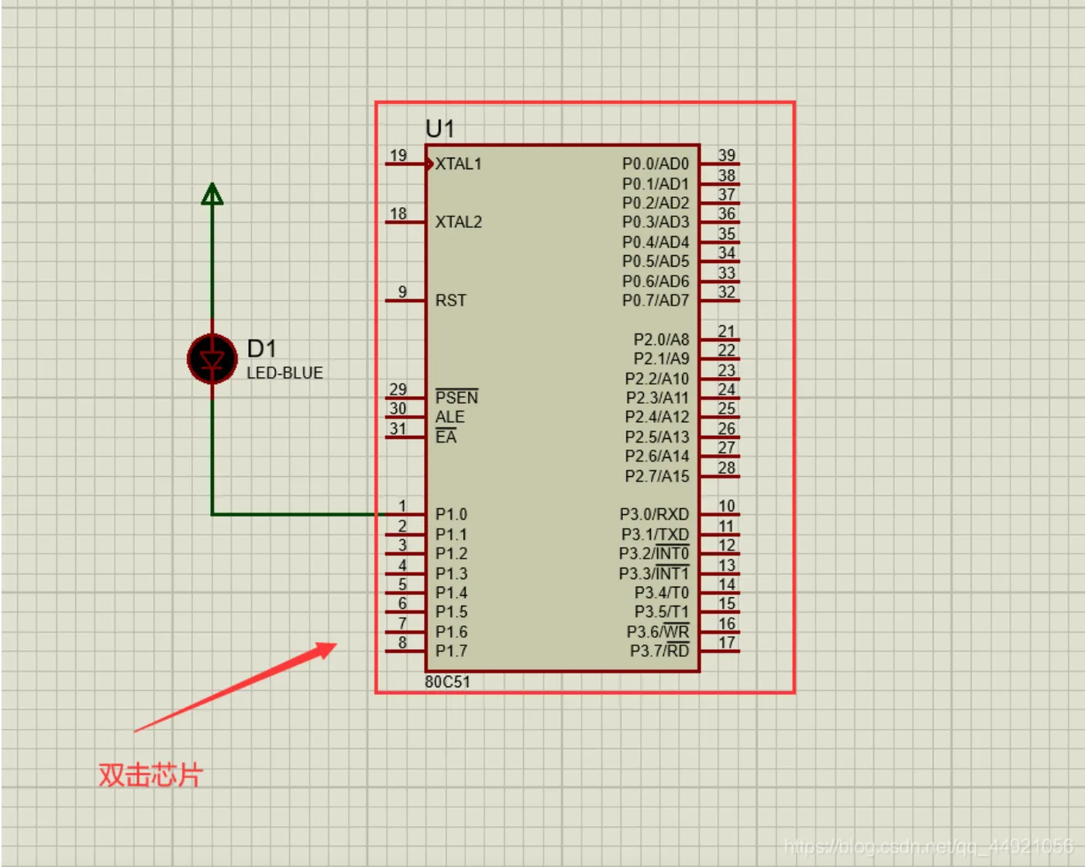
Task: Click pin number 21 on the chip
Action: point(726,331)
